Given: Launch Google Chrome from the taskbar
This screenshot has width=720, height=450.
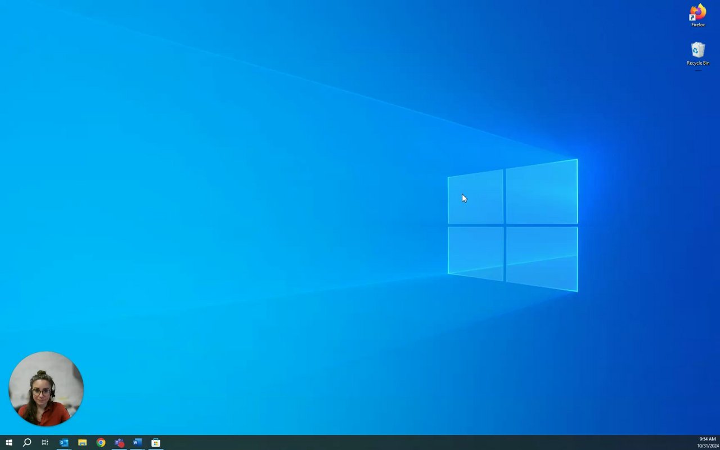Looking at the screenshot, I should point(101,443).
